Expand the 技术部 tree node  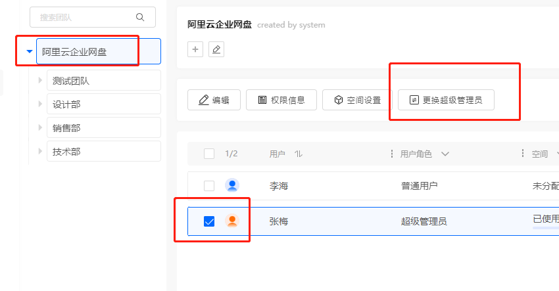tap(40, 151)
